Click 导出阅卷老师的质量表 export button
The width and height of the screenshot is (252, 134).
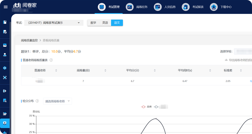click(238, 60)
